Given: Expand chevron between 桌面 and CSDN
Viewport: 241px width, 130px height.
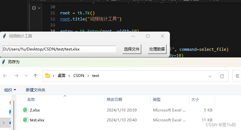Looking at the screenshot, I should 69,76.
